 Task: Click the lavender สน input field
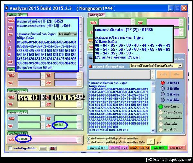tap(66, 83)
